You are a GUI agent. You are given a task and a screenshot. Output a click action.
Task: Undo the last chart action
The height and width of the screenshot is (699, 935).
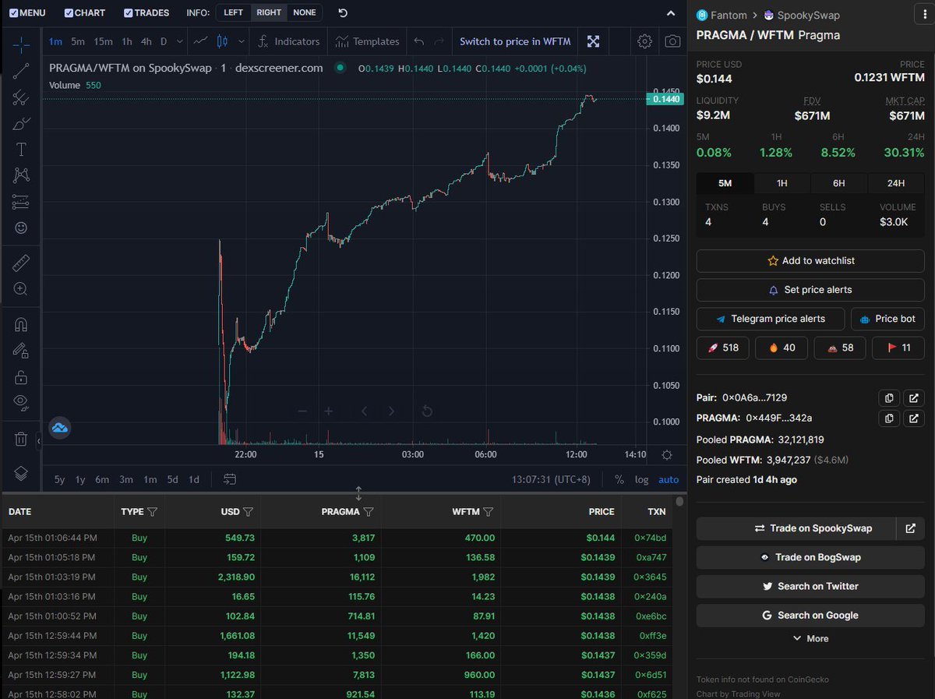[x=419, y=41]
